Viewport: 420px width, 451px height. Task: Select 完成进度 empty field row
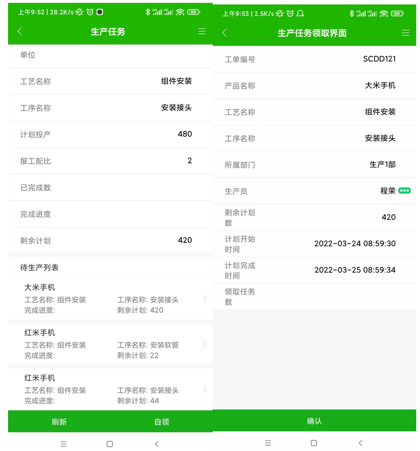pos(111,214)
